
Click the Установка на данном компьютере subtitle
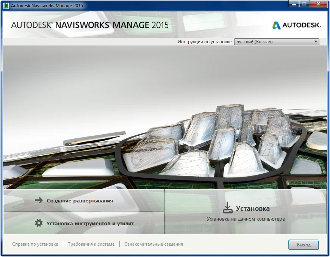point(246,219)
